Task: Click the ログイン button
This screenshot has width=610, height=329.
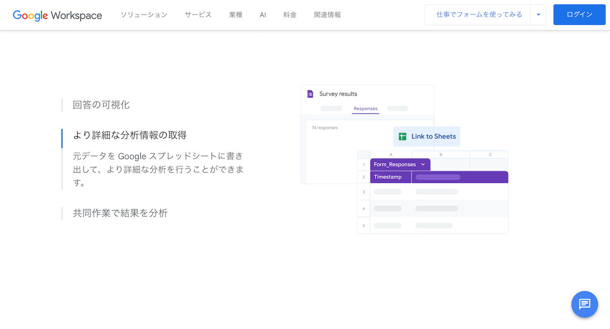Action: coord(579,15)
